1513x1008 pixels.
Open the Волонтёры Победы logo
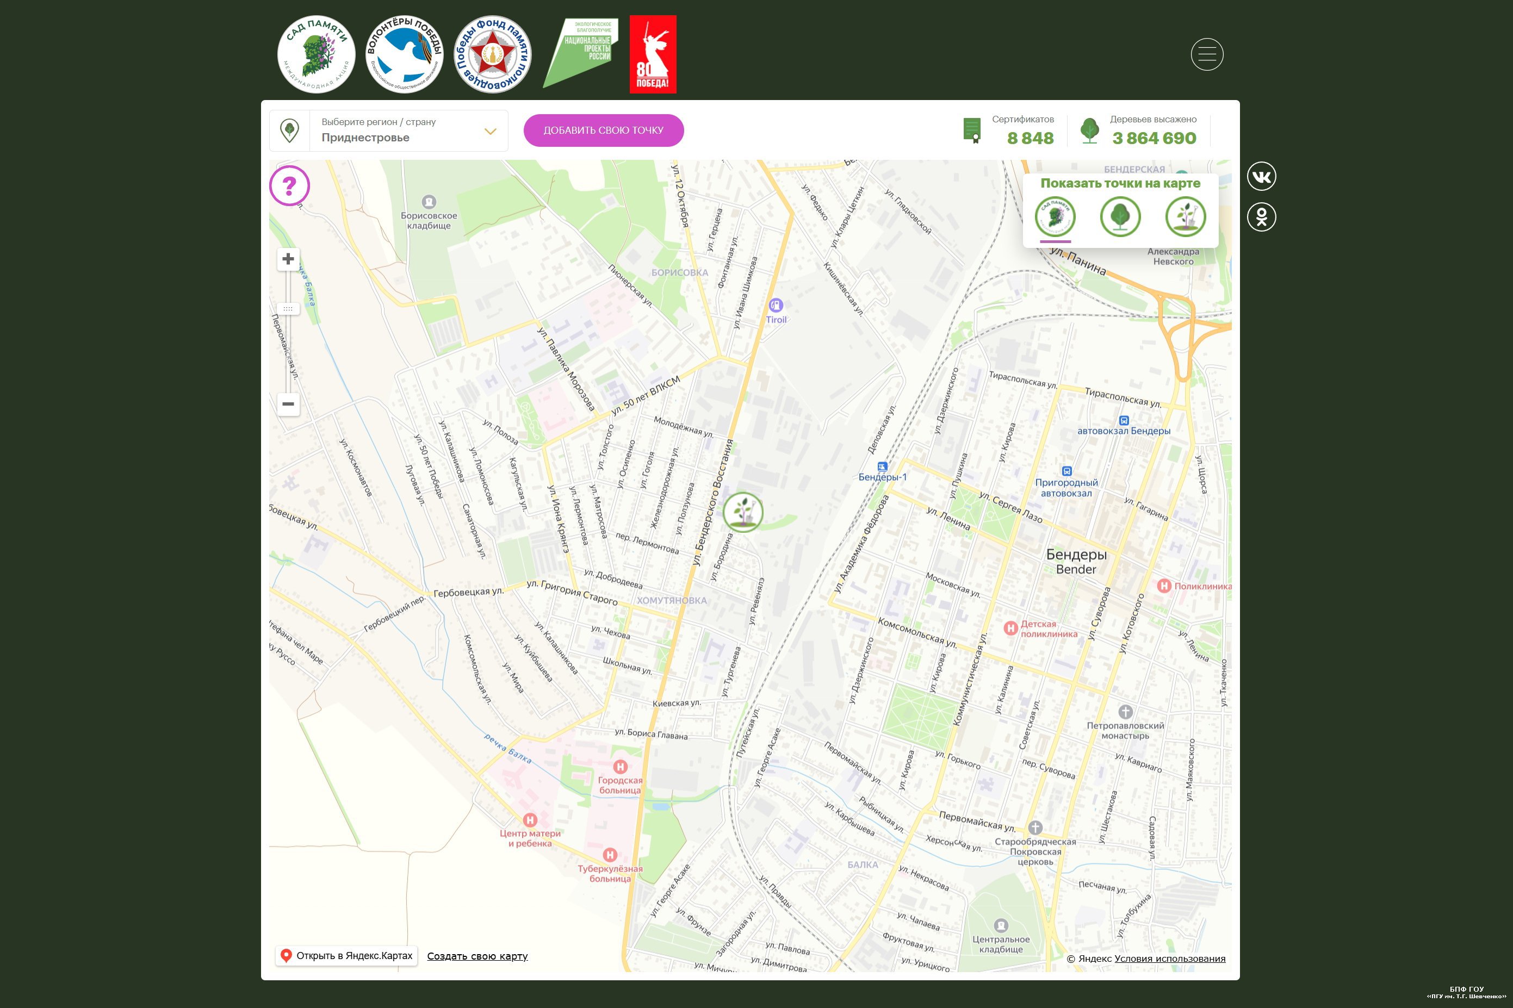[405, 55]
